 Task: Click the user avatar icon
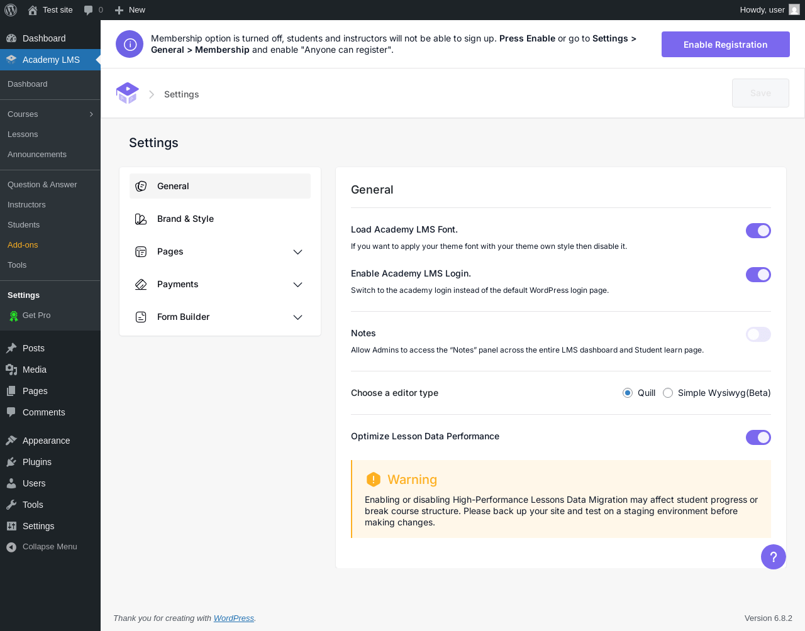pyautogui.click(x=794, y=10)
